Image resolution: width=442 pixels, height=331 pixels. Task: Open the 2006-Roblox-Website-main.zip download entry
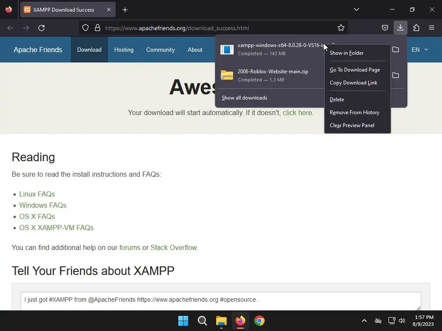[271, 75]
